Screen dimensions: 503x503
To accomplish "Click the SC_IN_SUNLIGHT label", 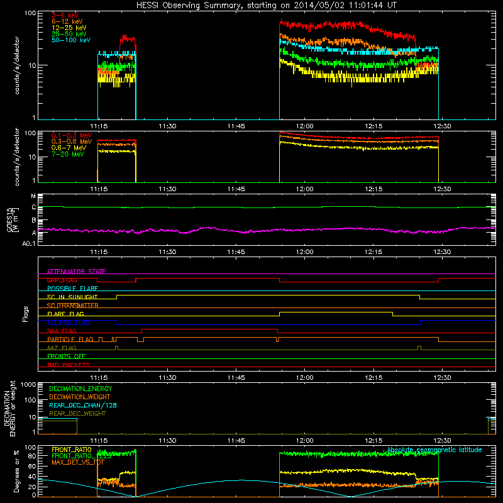I will (72, 297).
